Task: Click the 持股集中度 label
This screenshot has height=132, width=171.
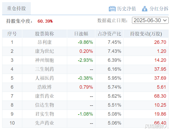Action: 19,21
